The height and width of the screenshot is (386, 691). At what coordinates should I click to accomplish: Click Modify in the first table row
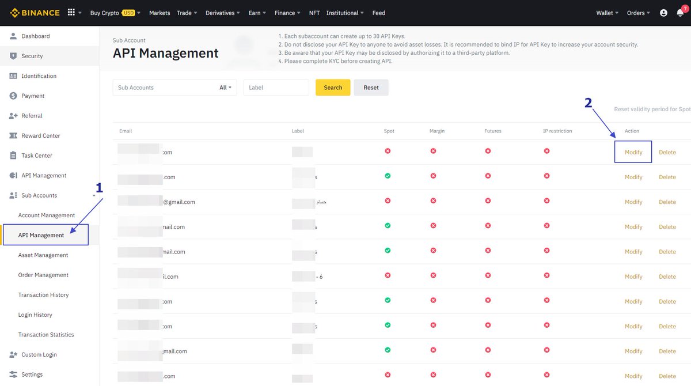tap(633, 152)
